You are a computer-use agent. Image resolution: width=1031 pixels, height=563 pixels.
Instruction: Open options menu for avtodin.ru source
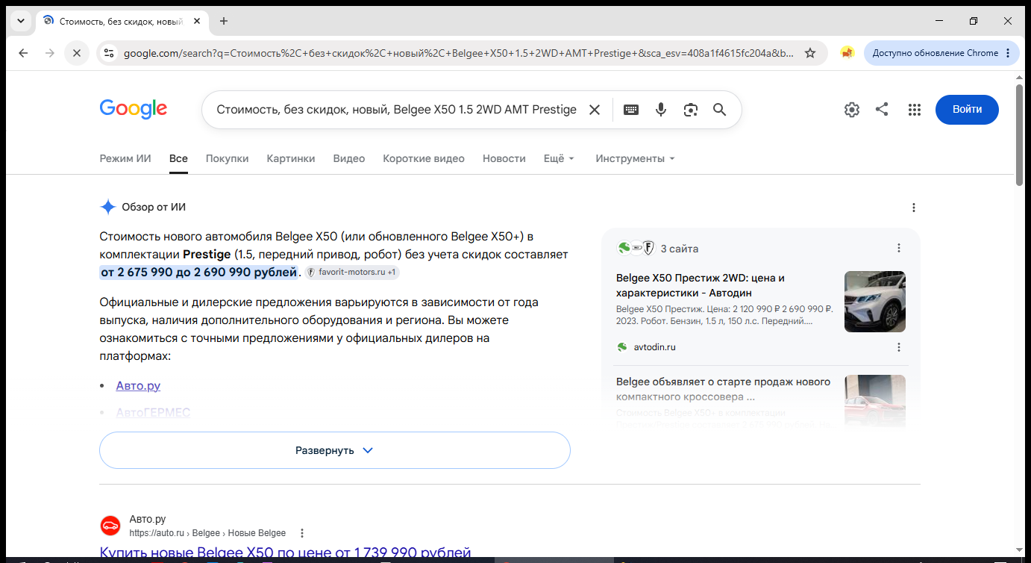coord(899,347)
